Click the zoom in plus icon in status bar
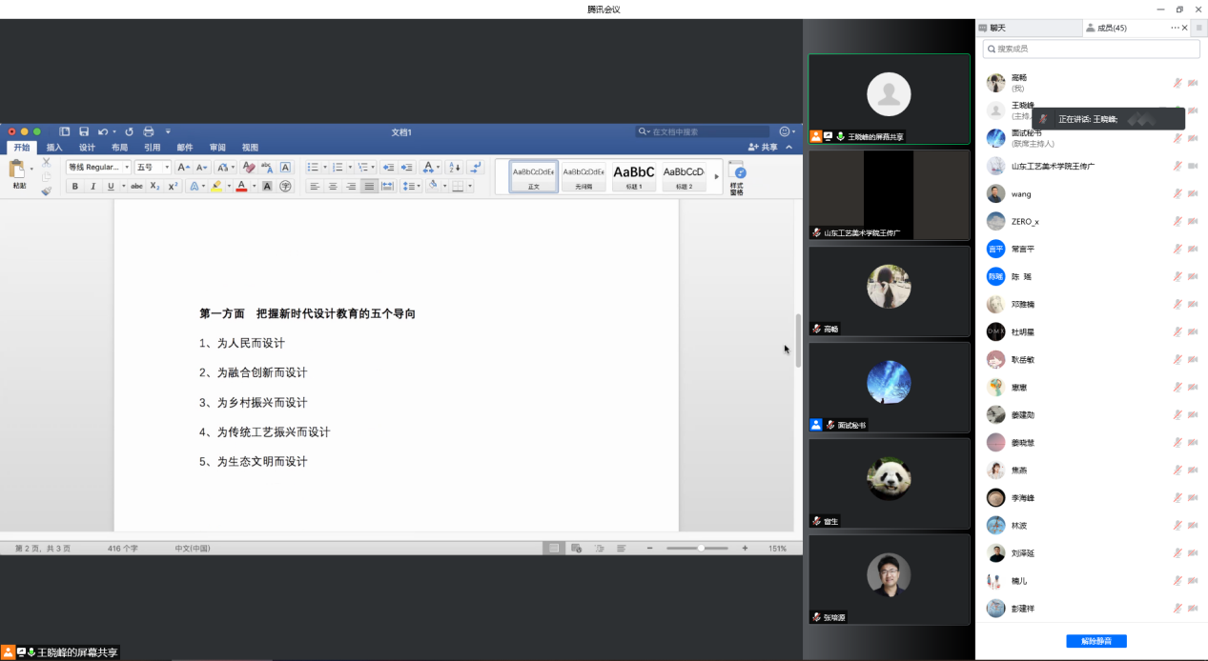1208x661 pixels. pyautogui.click(x=745, y=549)
